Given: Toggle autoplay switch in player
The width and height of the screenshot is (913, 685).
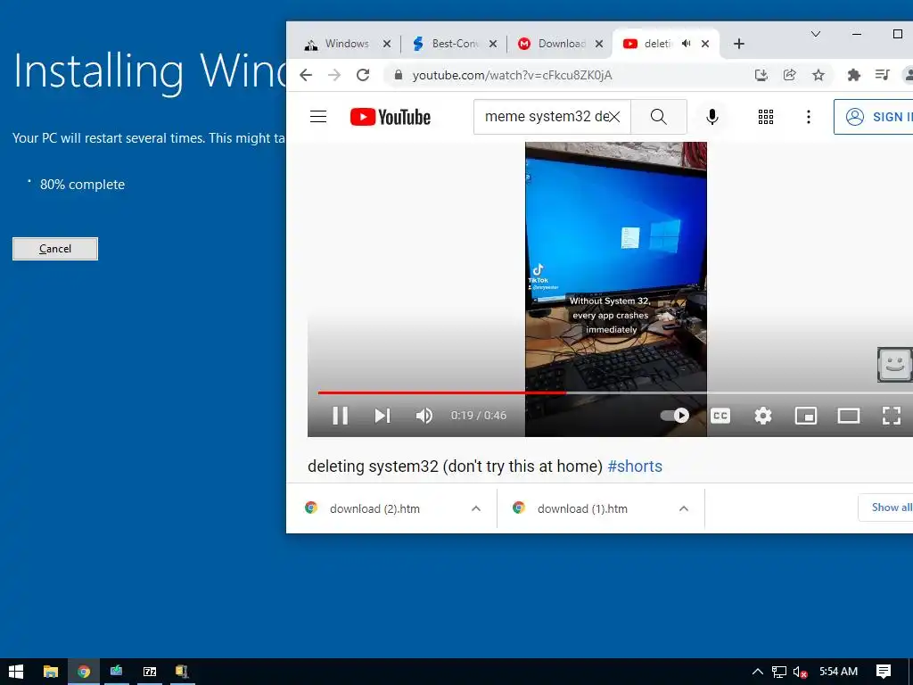Looking at the screenshot, I should point(675,416).
